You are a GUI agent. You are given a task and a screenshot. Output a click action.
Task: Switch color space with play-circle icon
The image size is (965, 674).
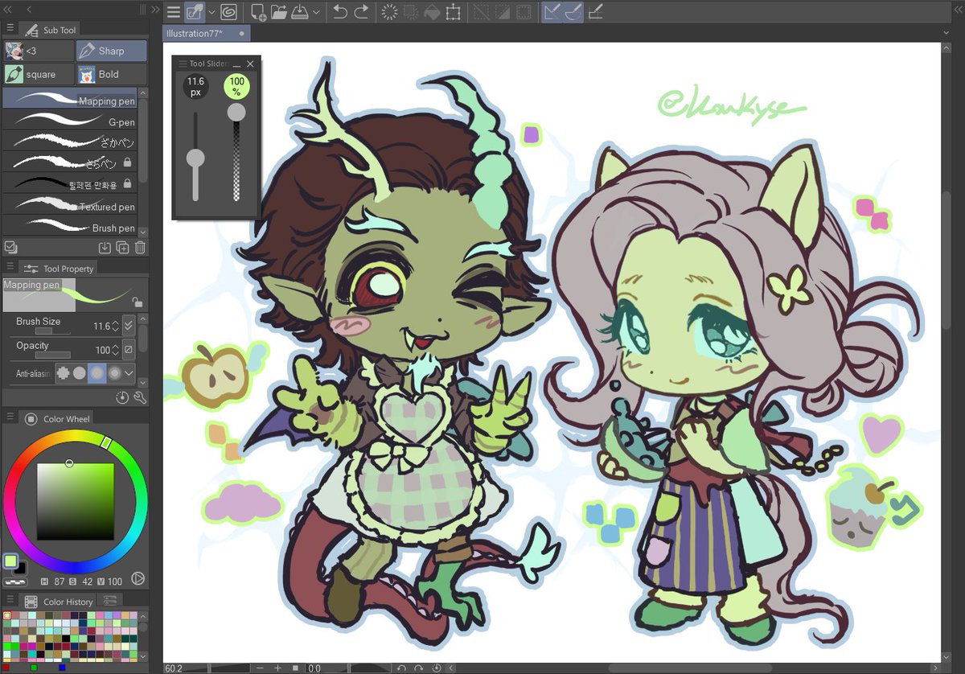click(x=138, y=578)
